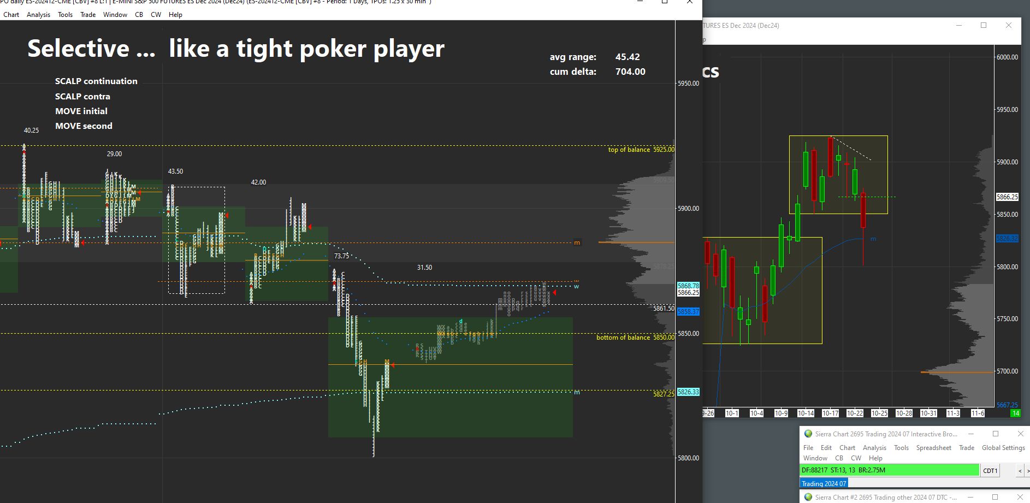
Task: Click the 10-22 date label on the daily chart
Action: [x=855, y=413]
